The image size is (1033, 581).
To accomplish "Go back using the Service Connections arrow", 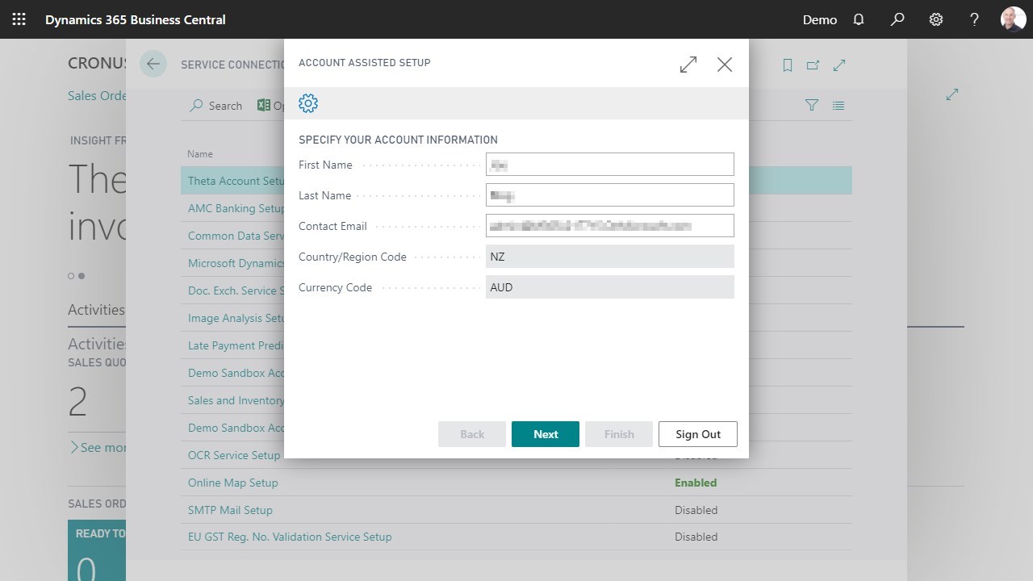I will (153, 65).
